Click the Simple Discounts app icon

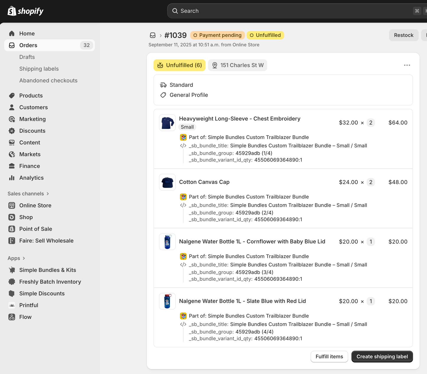pos(12,293)
